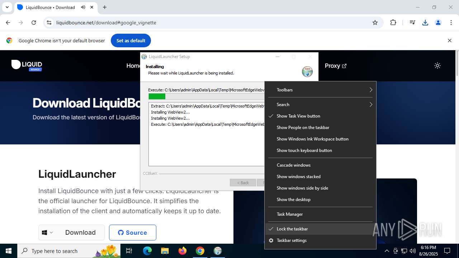Toggle Show Task View button
The height and width of the screenshot is (258, 459).
click(x=321, y=116)
